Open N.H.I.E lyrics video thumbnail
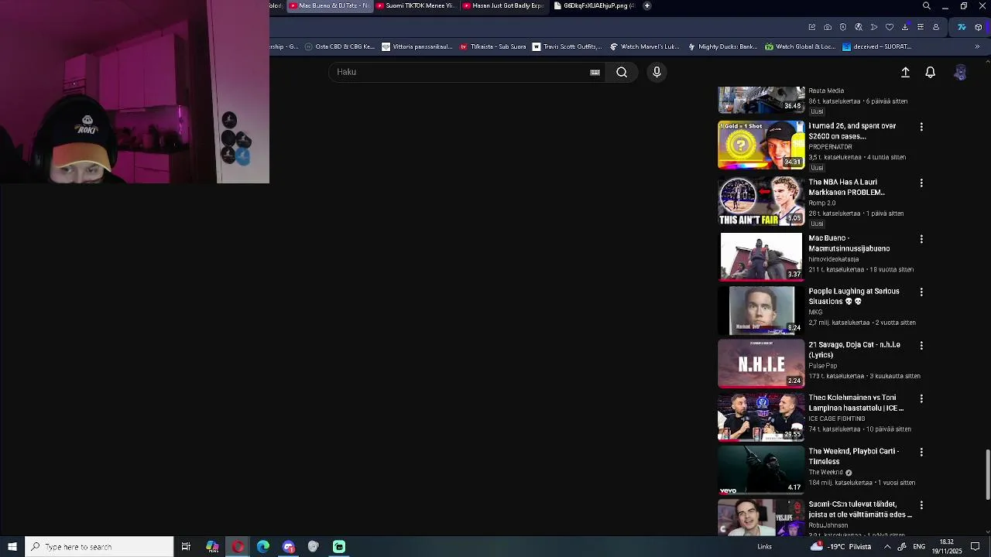 [761, 364]
